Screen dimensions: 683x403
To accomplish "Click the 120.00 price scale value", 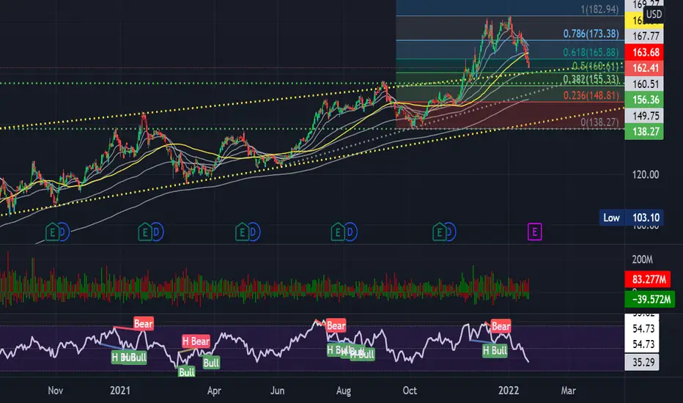I will coord(645,174).
